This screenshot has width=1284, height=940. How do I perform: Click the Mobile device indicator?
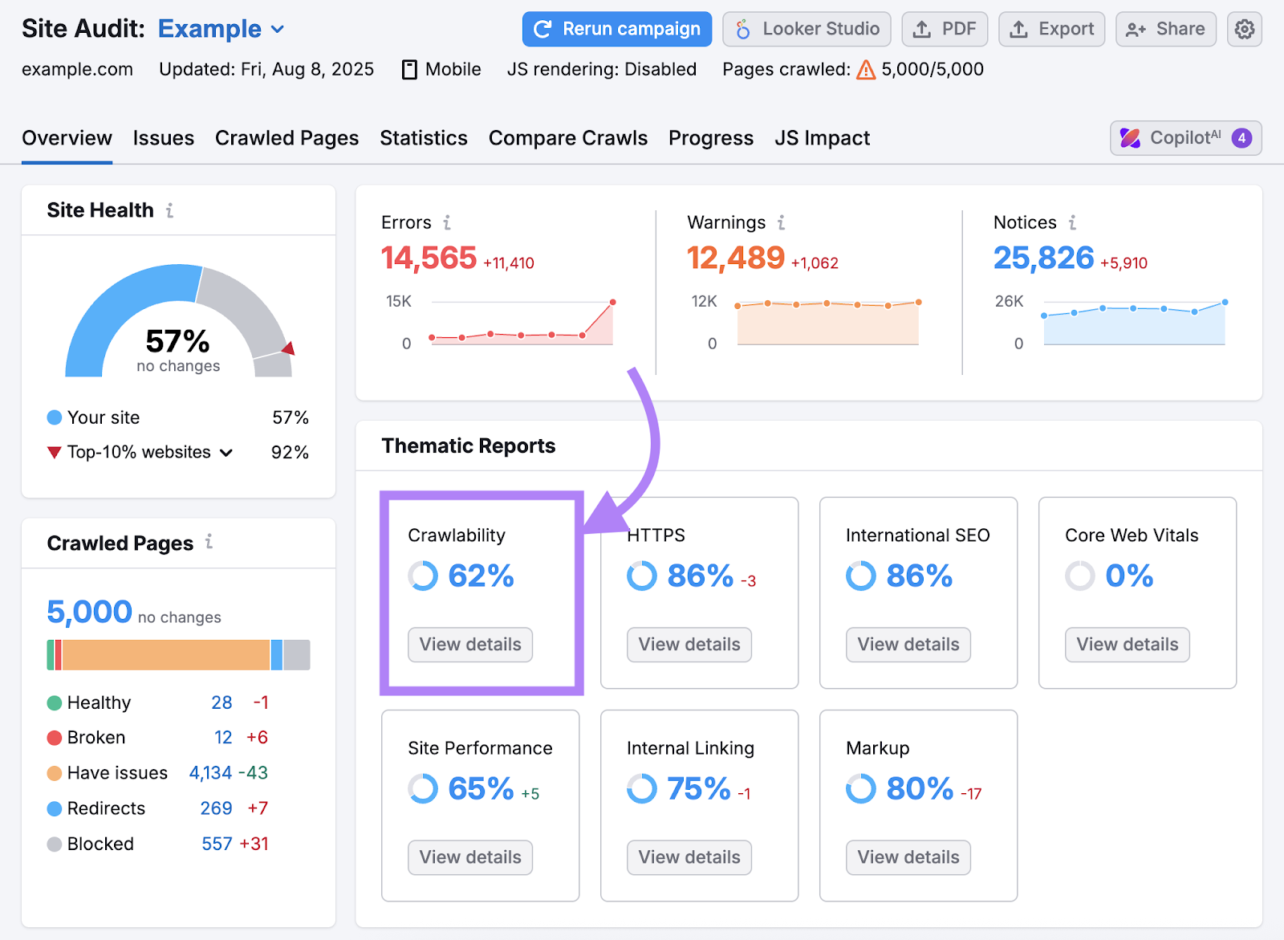[x=440, y=70]
